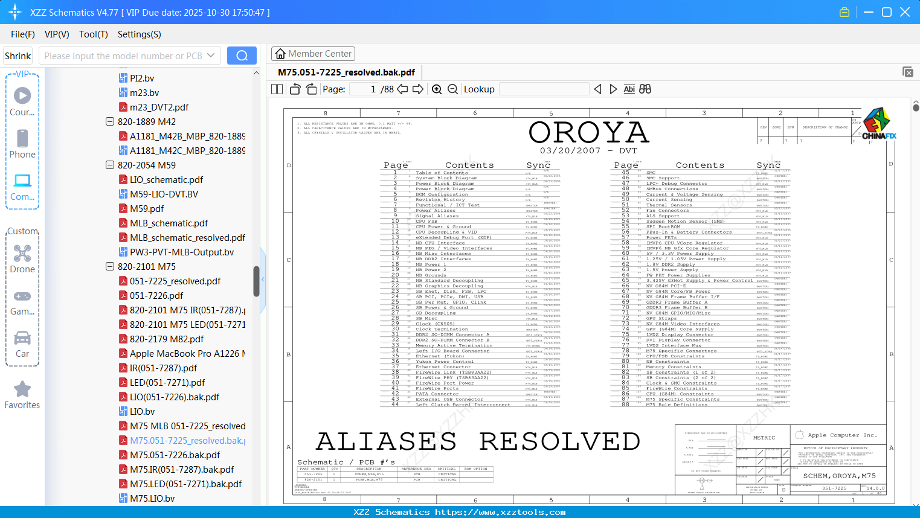Go to next page arrow
This screenshot has width=920, height=518.
click(x=418, y=89)
